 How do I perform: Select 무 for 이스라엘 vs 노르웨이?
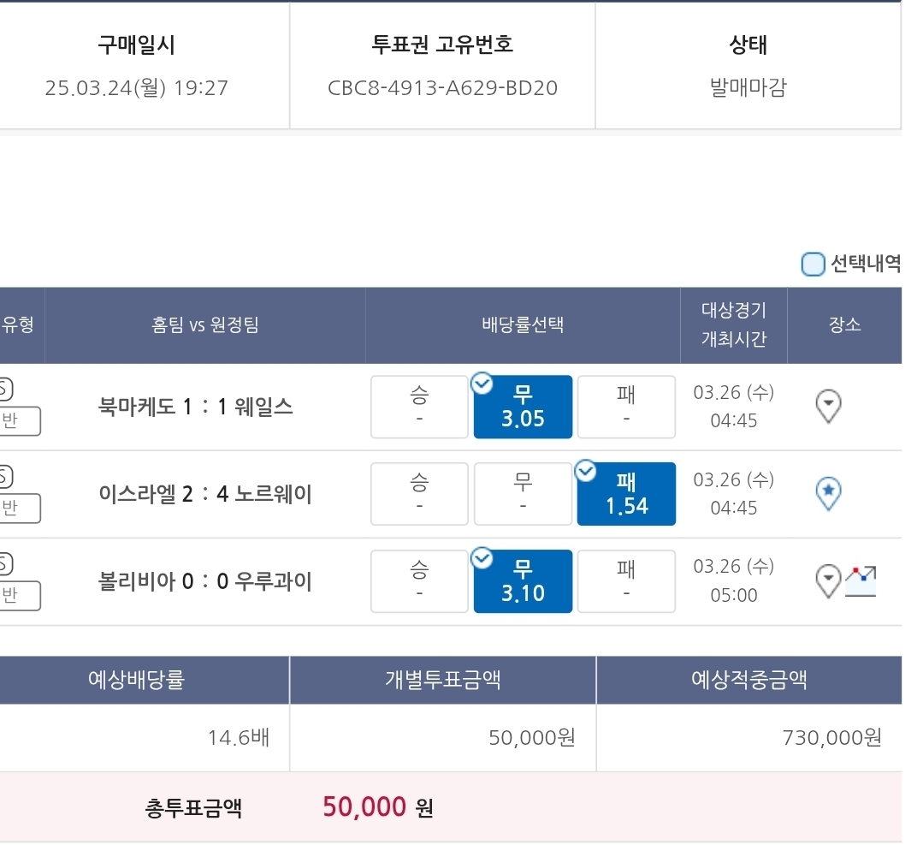click(523, 494)
